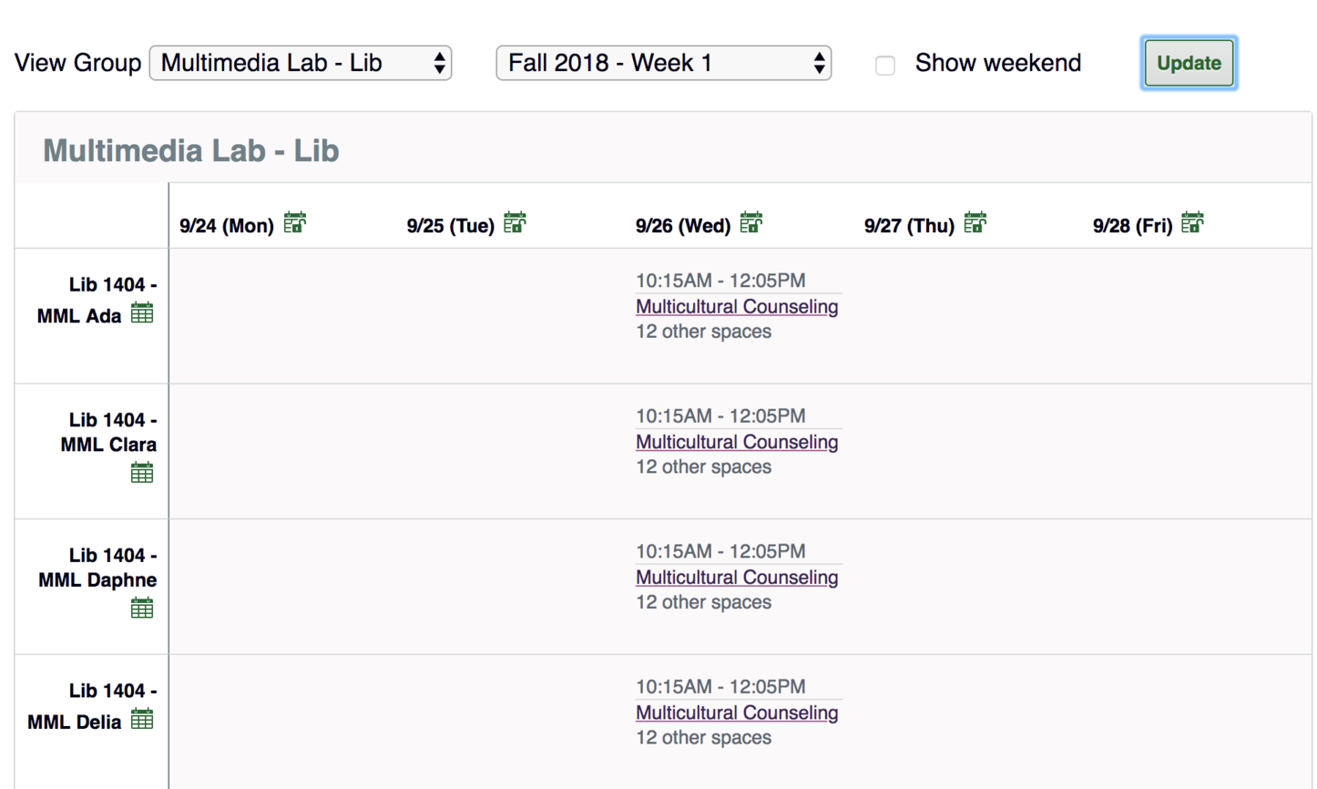Open the Fall 2018 - Week 1 dropdown
The image size is (1317, 789).
tap(663, 63)
